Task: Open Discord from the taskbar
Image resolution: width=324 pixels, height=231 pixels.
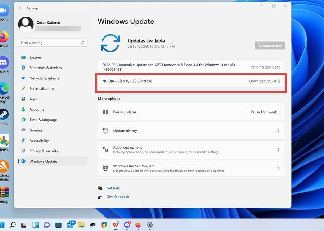Action: coord(127,225)
